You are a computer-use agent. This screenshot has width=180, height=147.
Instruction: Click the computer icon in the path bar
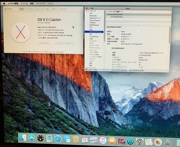86,70
